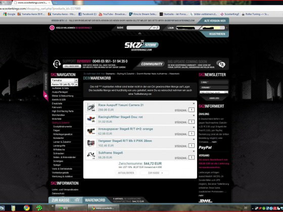Remove Ansaugspacer Stage6 R/T from cart
283x212 pixels.
coord(194,127)
